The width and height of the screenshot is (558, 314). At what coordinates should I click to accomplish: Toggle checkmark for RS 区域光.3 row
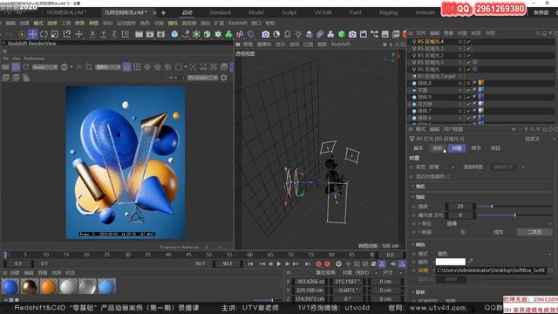[468, 49]
